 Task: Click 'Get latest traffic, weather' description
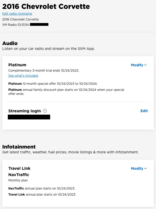70,152
